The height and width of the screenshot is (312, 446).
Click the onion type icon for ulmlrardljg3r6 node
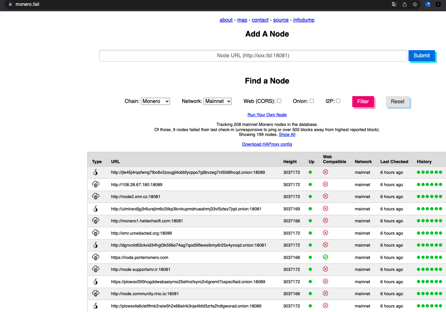pos(96,209)
